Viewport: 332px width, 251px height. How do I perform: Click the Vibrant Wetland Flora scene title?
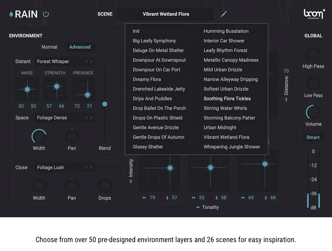coord(166,14)
